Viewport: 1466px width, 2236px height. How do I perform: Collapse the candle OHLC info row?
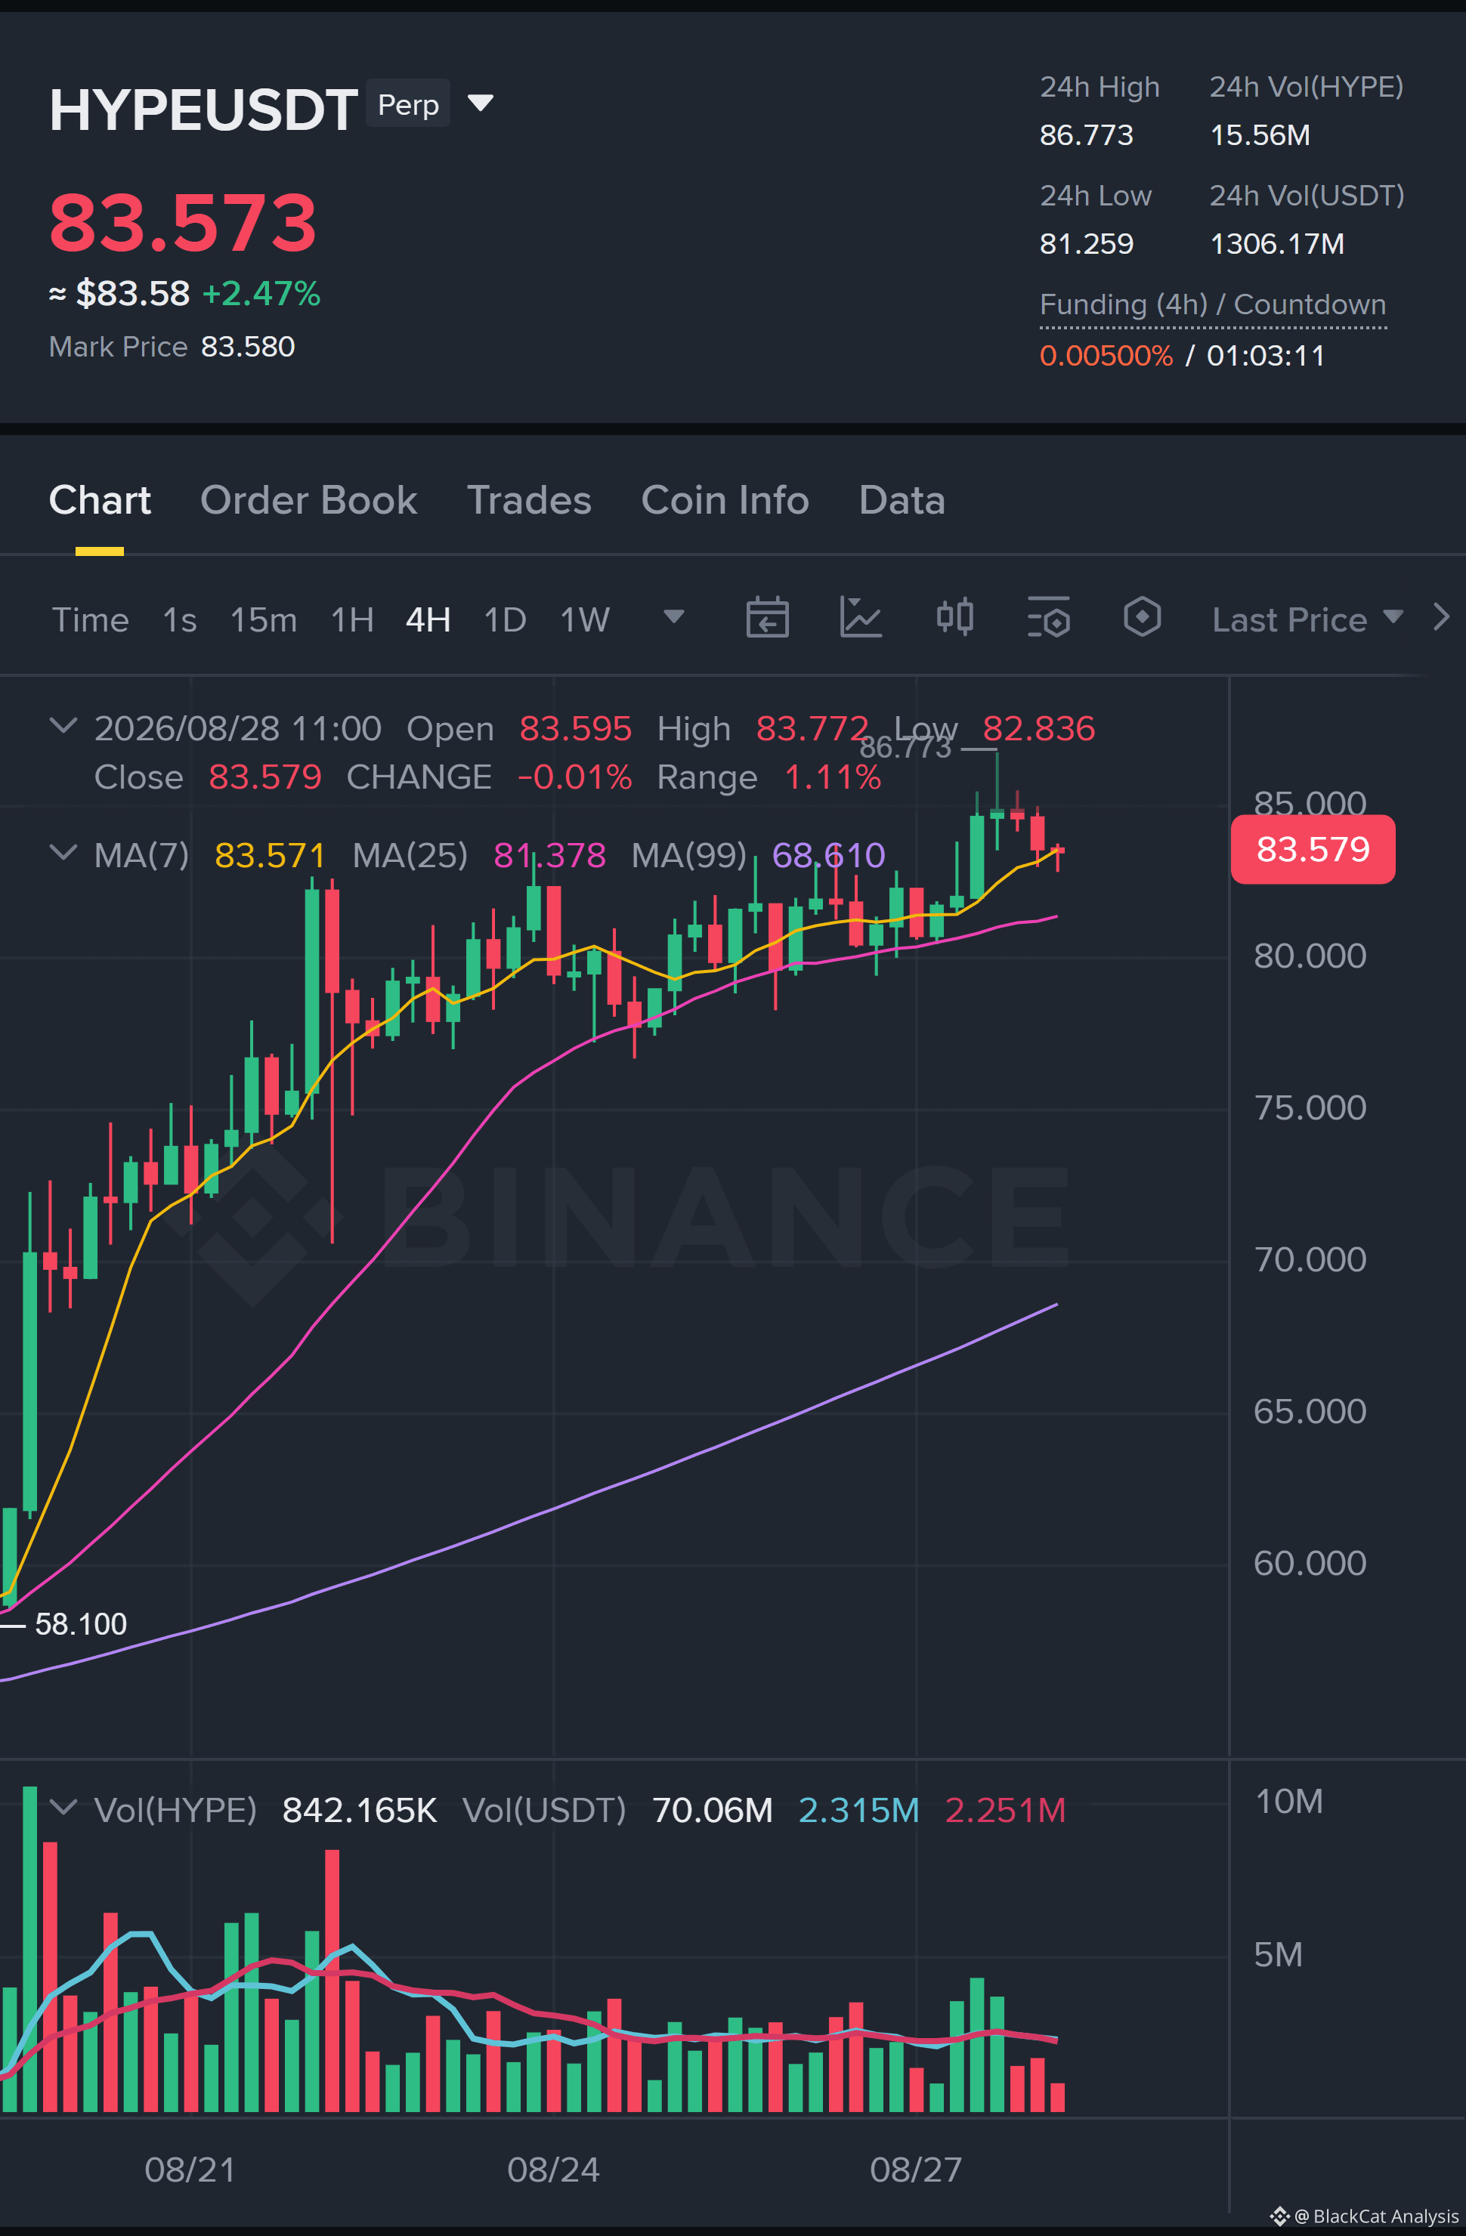pyautogui.click(x=63, y=726)
